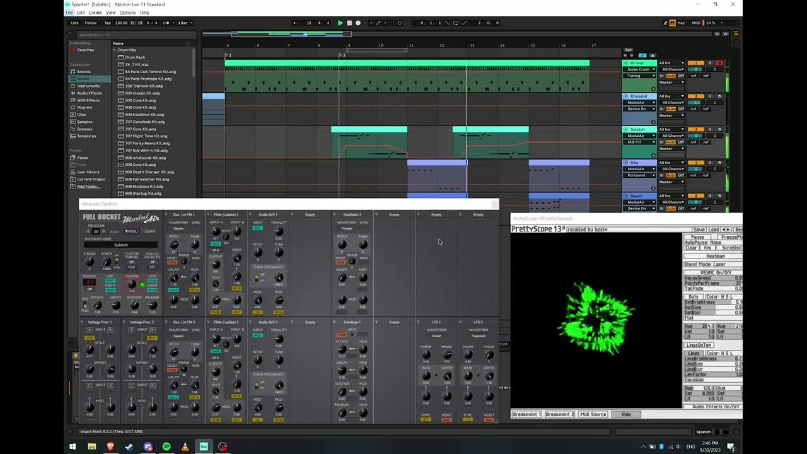Select 707 Core Kit.adg preset

coord(140,129)
